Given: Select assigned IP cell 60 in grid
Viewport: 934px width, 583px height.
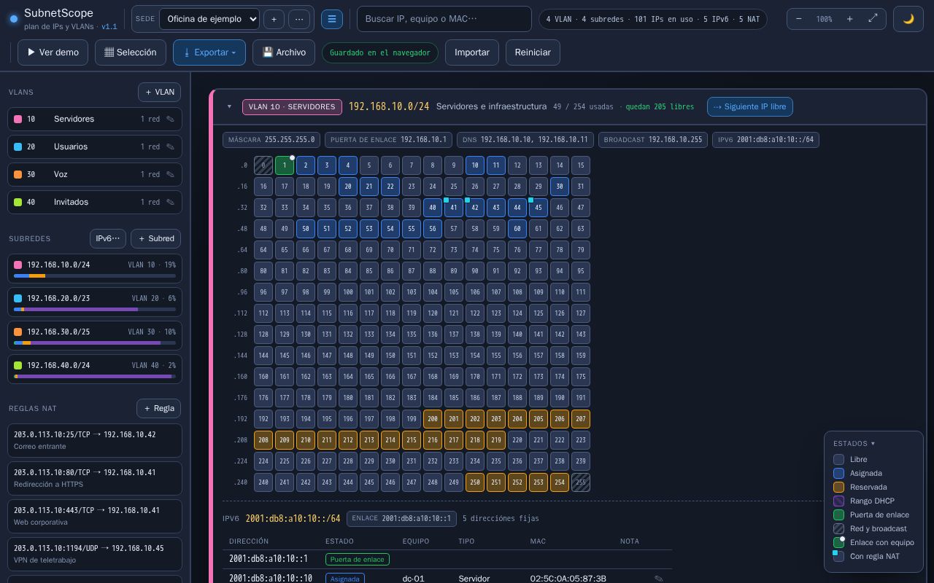Looking at the screenshot, I should click(x=517, y=229).
